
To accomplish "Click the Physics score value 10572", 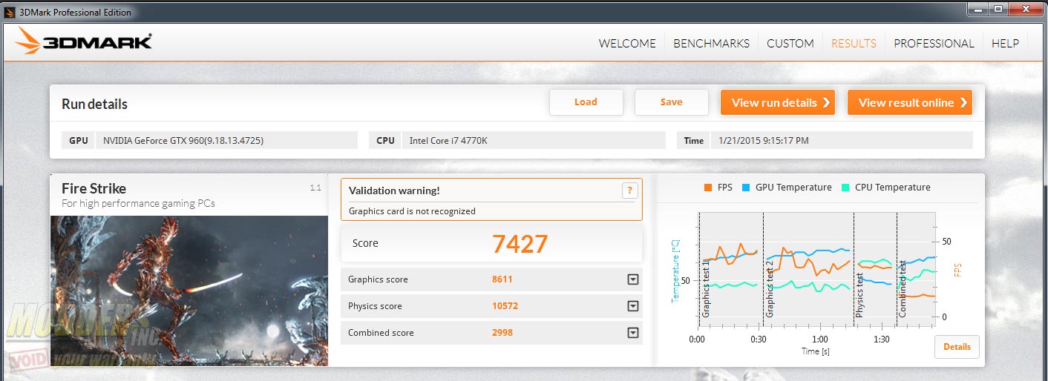I will pyautogui.click(x=505, y=306).
